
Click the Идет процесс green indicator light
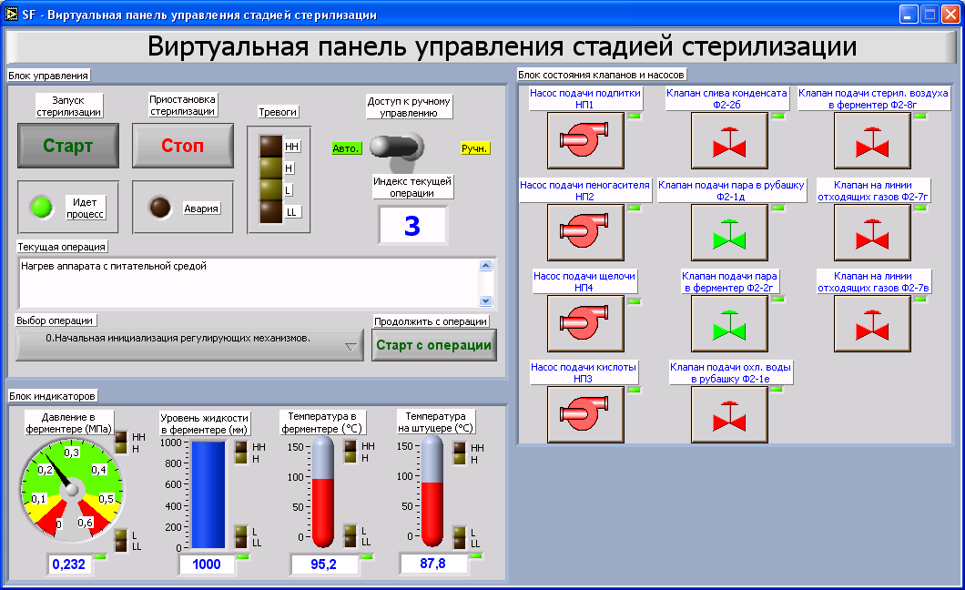tap(40, 208)
